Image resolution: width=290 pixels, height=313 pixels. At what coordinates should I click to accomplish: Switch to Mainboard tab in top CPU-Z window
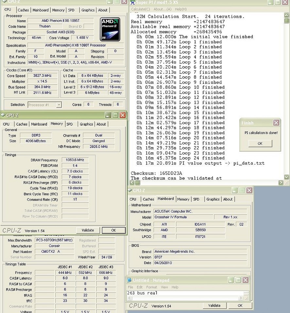coord(41,10)
